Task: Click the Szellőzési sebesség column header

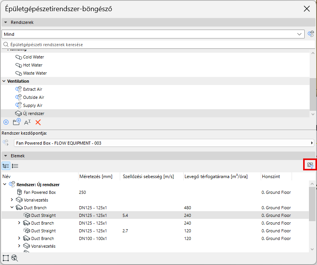Action: [x=152, y=177]
